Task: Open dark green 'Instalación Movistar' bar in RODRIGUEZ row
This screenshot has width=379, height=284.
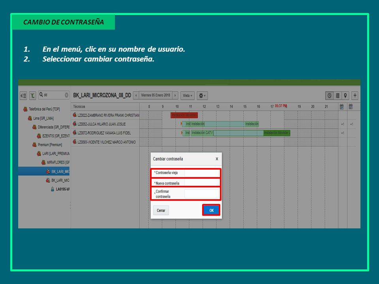Action: point(277,133)
